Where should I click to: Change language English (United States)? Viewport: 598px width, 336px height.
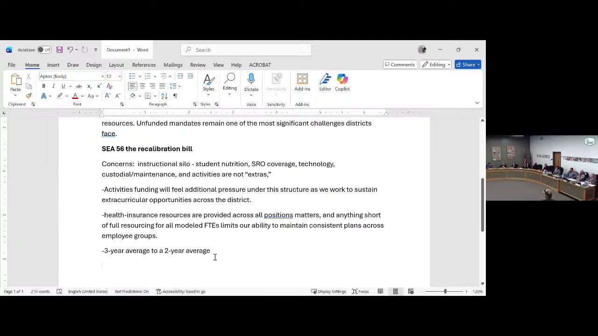(88, 292)
